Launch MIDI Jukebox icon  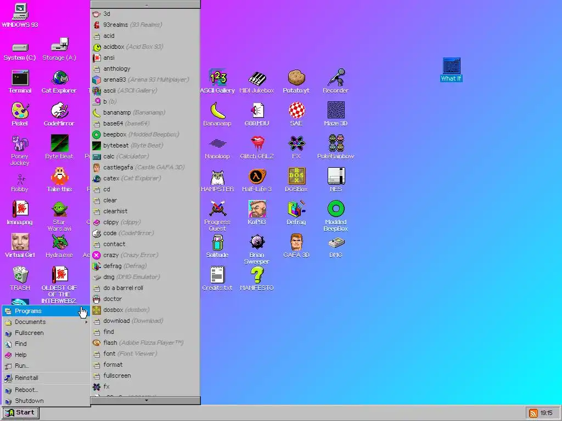click(257, 82)
